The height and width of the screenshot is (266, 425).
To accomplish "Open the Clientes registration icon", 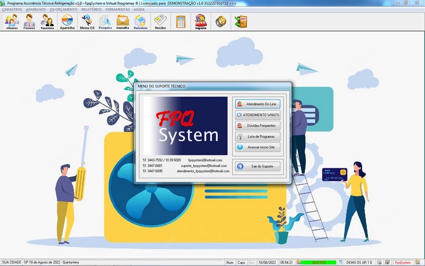I will (12, 22).
